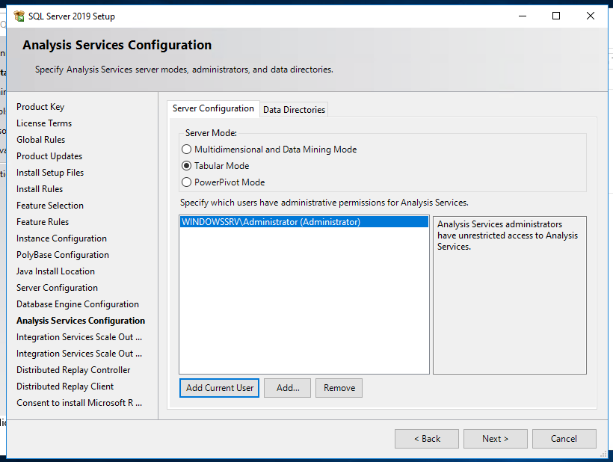Select WINDOWSSRV\Administrator in the administrators list
This screenshot has height=462, width=613.
click(x=304, y=222)
